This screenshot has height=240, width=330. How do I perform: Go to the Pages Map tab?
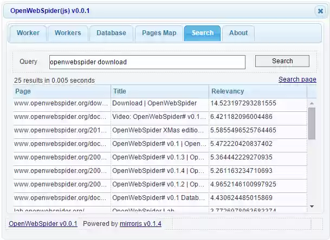tap(159, 33)
